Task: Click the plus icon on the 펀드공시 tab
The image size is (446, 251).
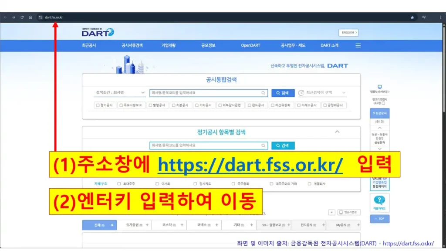Action: coord(324,225)
